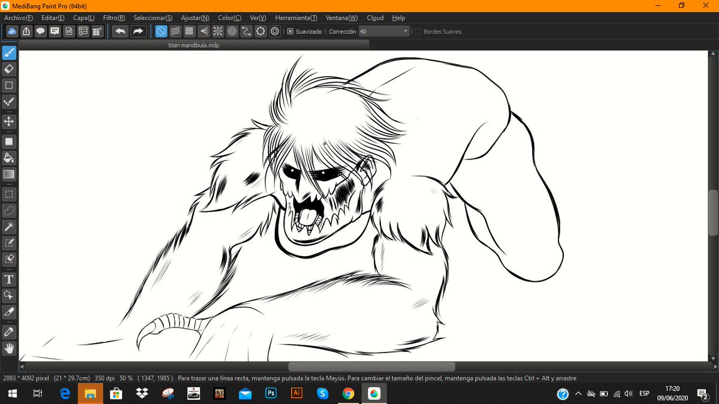This screenshot has height=404, width=719.
Task: Select the Bucket fill tool
Action: click(9, 158)
